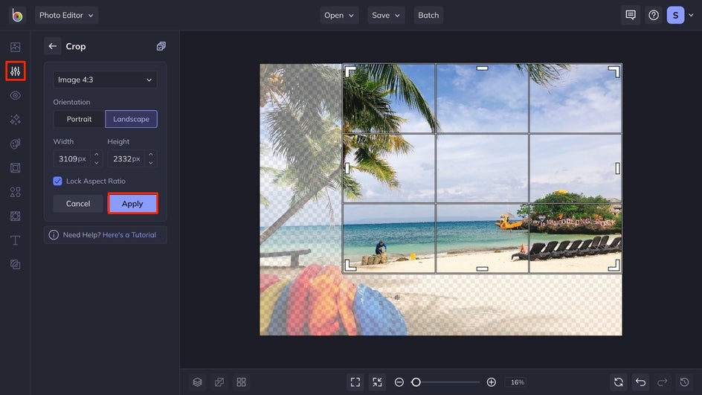The height and width of the screenshot is (395, 702).
Task: Open the Here's a Tutorial link
Action: pos(129,234)
